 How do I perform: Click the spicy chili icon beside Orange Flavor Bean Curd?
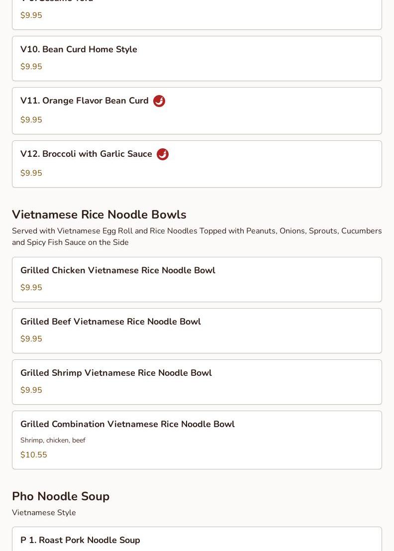[x=159, y=101]
